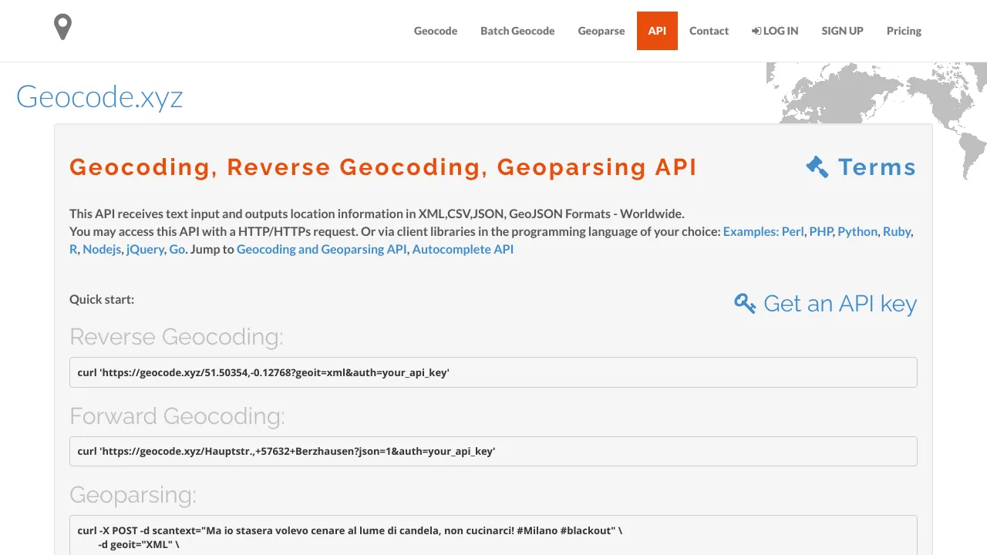Screen dimensions: 987x555
Task: Click SIGN UP in the top navigation
Action: [842, 31]
